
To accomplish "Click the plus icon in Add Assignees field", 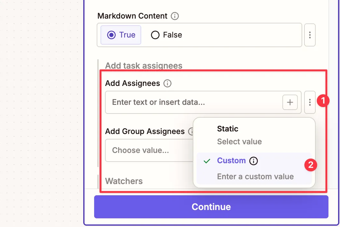I will click(290, 102).
